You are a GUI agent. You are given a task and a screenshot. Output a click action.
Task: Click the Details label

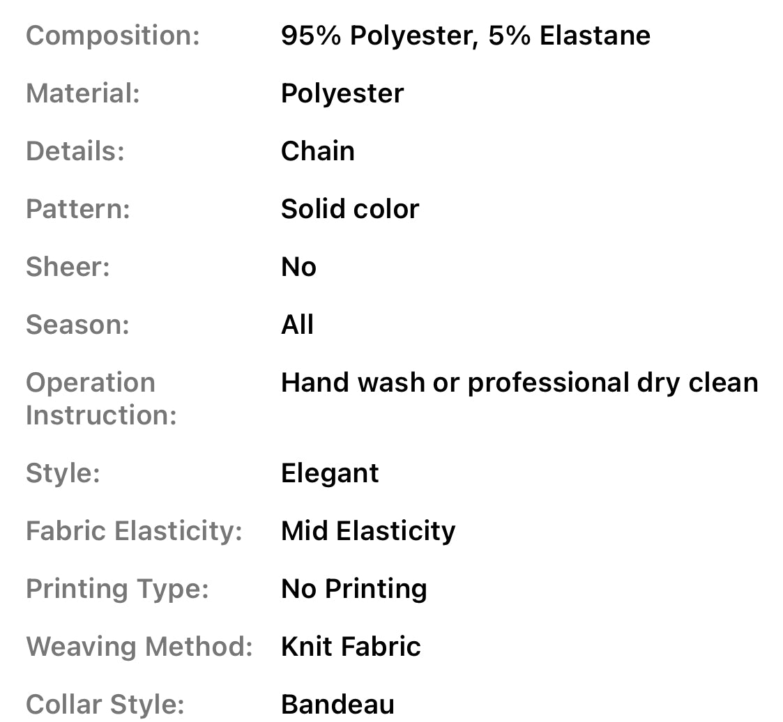[75, 151]
